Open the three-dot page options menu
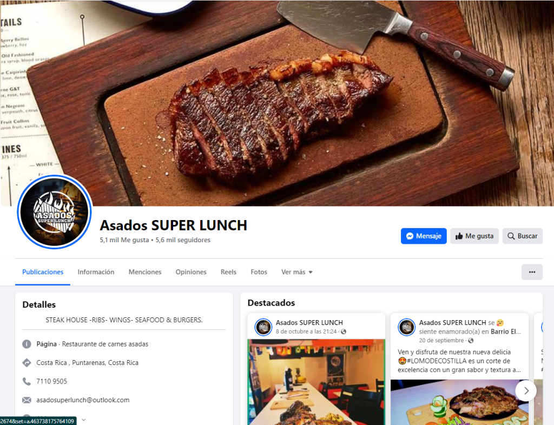Viewport: 554px width, 425px height. [532, 272]
